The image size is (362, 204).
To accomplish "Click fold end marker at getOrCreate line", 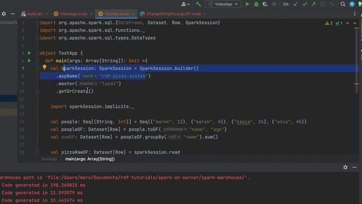I will click(x=37, y=91).
